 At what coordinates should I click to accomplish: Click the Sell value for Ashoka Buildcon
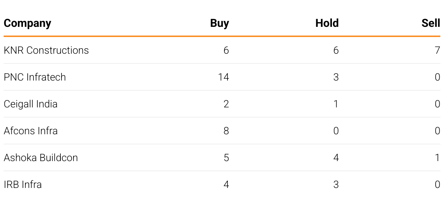pos(437,157)
